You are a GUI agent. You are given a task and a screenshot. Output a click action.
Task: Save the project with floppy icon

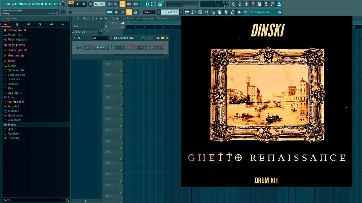point(259,4)
